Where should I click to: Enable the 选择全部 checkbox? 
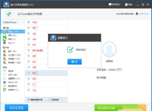[50, 100]
